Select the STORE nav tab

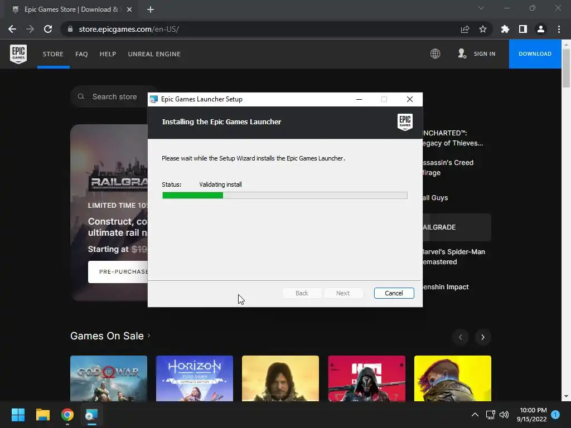coord(53,54)
